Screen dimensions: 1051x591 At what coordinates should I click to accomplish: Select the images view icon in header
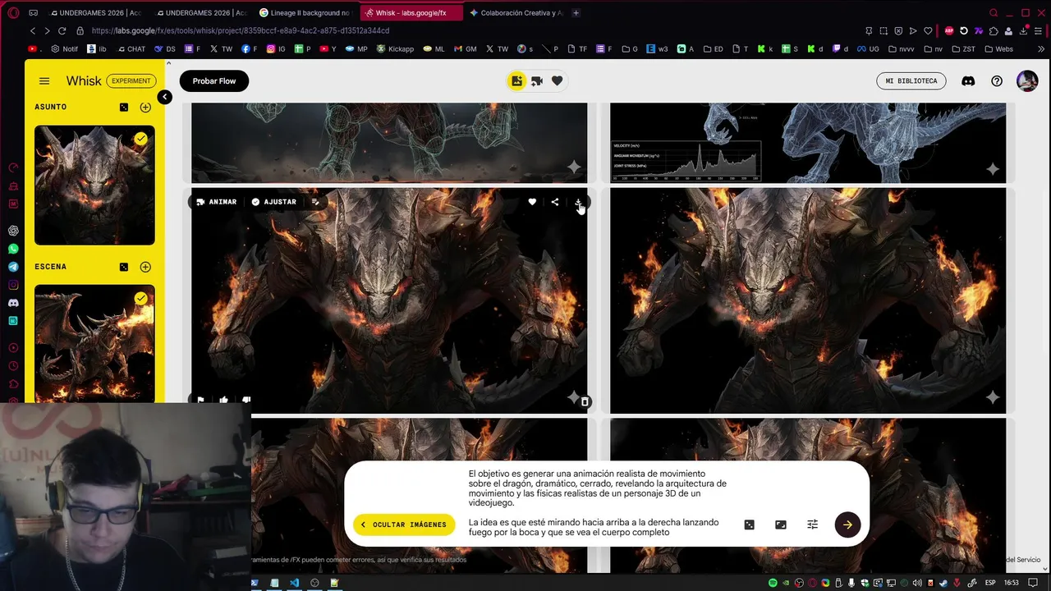tap(516, 81)
